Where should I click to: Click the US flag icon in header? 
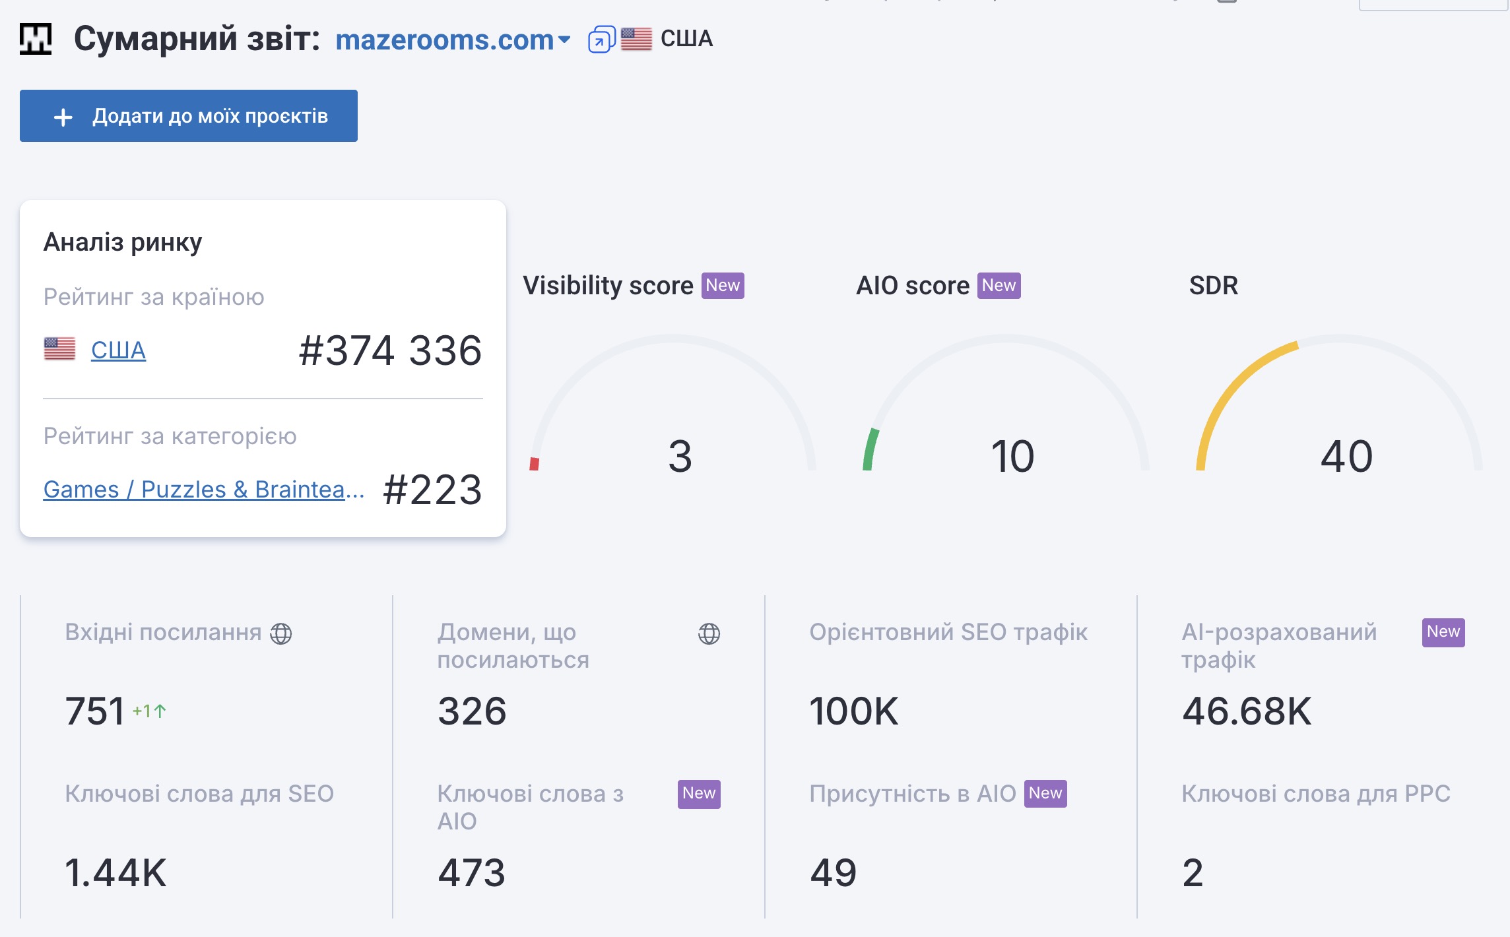(x=636, y=39)
